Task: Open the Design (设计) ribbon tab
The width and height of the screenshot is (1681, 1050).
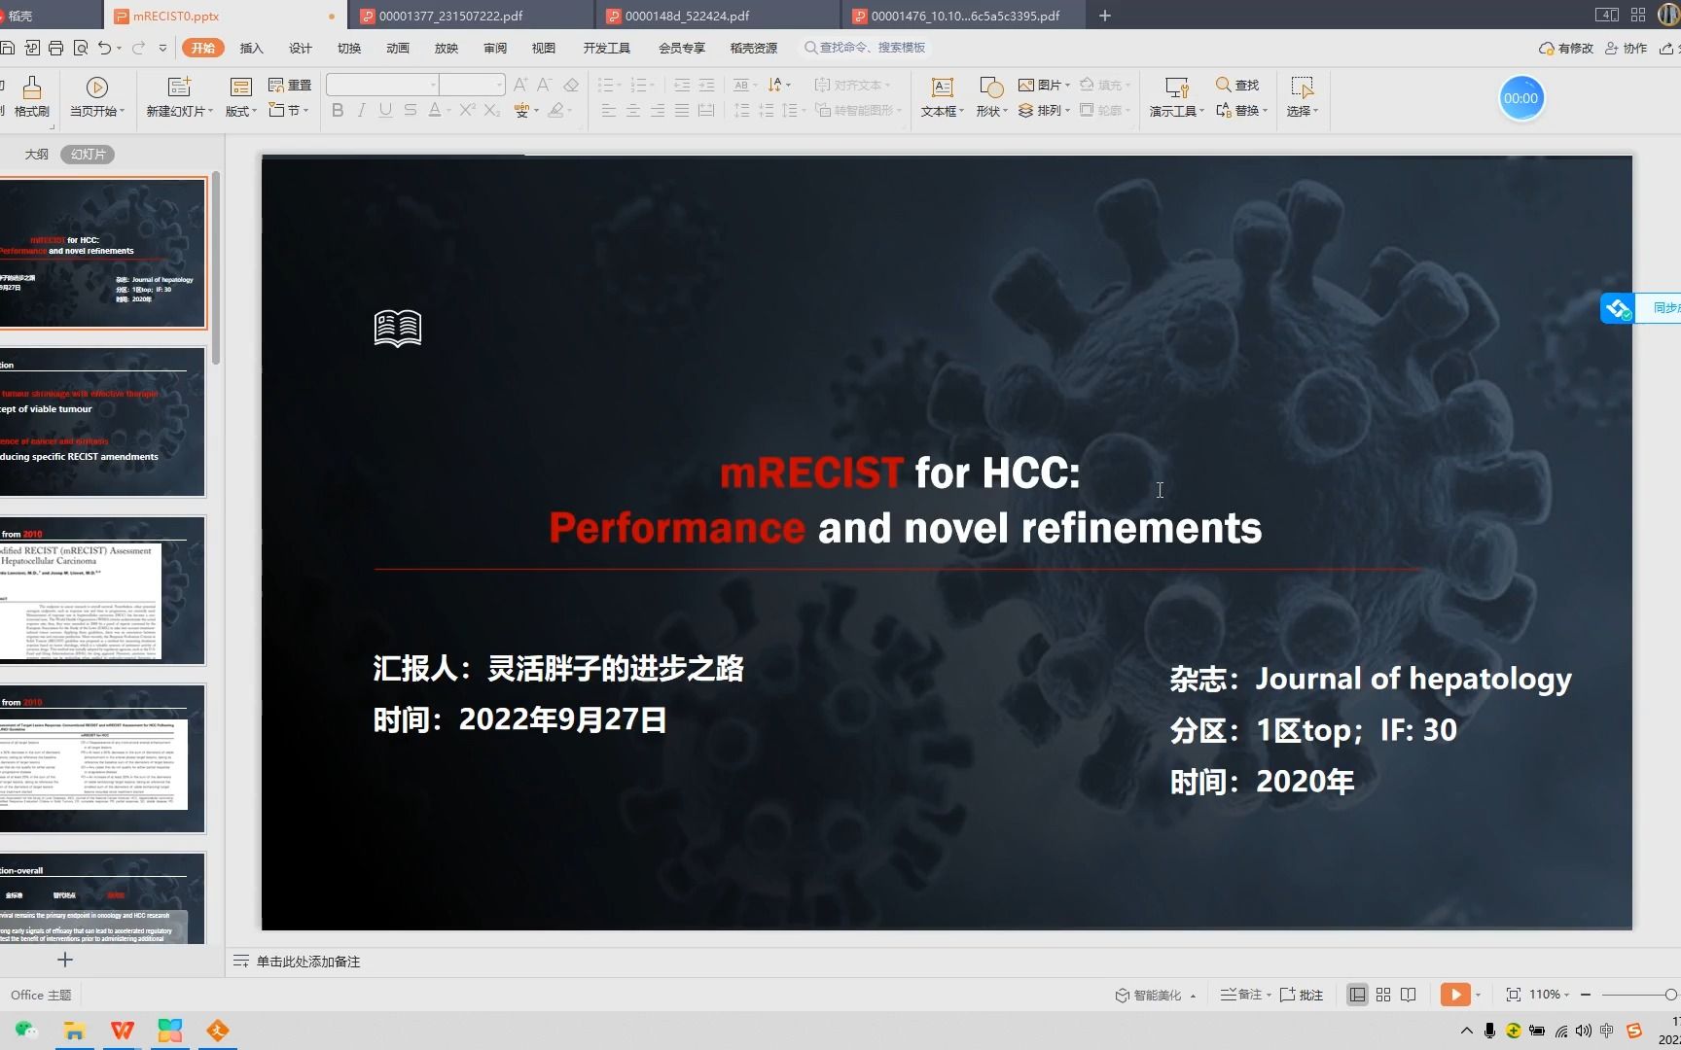Action: click(301, 48)
